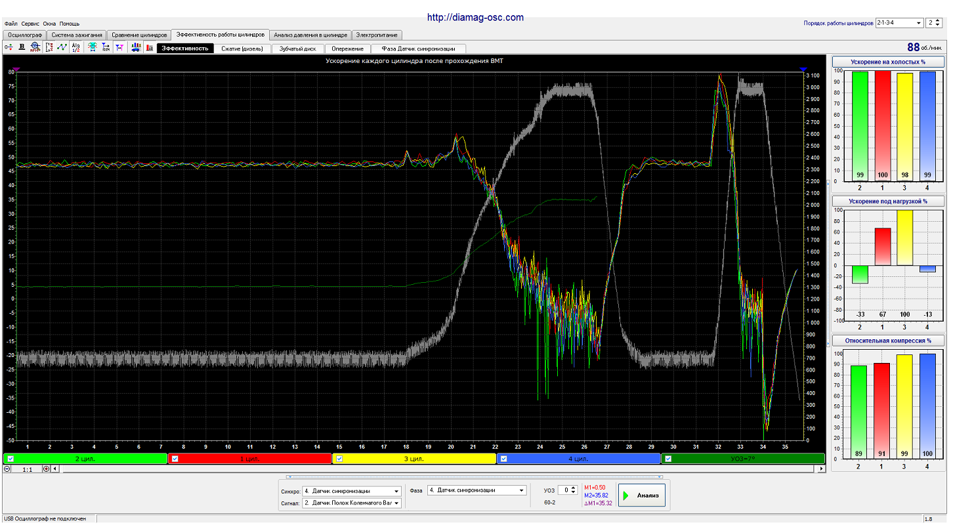Open the Фаза dropdown

coord(477,490)
